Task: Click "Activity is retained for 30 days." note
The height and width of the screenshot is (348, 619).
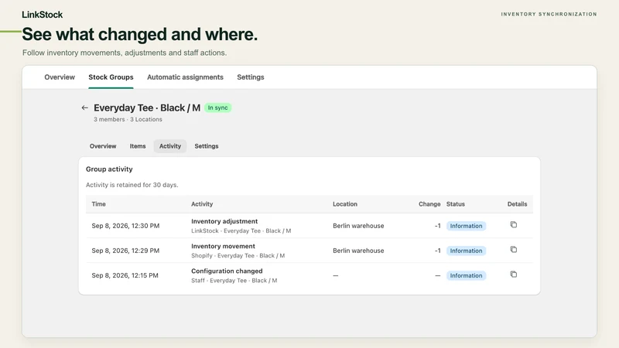Action: click(x=132, y=185)
